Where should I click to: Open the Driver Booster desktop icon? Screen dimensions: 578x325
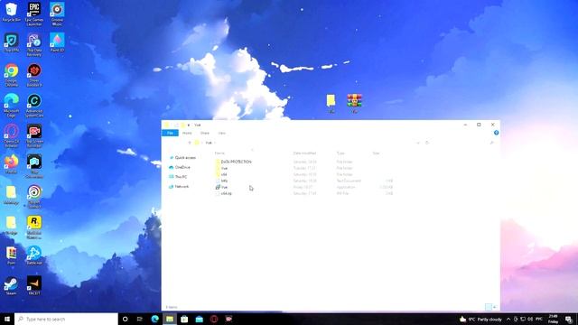[x=34, y=75]
